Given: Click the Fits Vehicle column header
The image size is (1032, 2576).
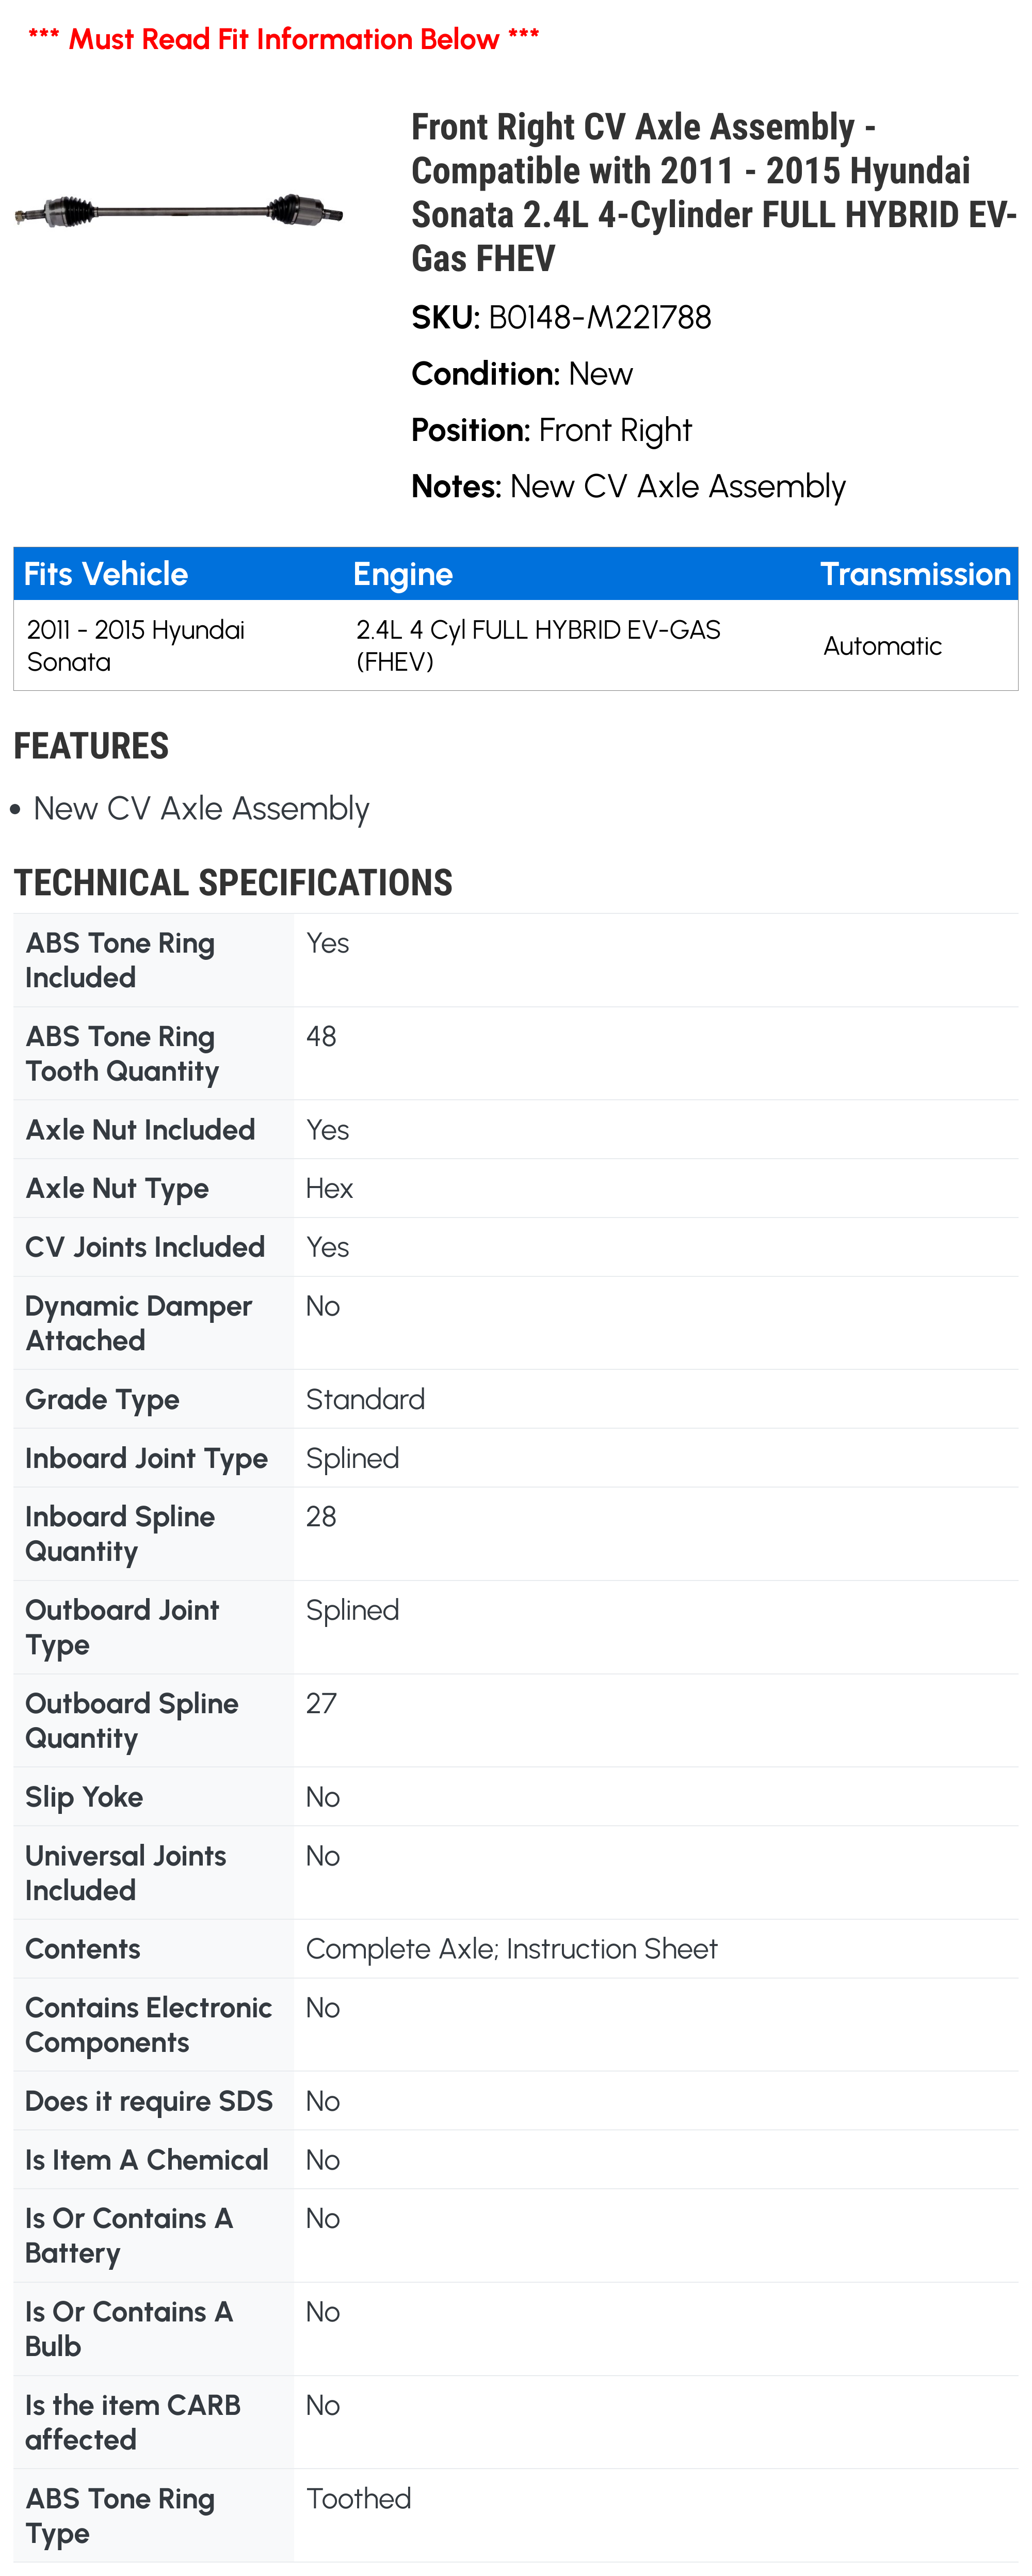Looking at the screenshot, I should pyautogui.click(x=106, y=574).
